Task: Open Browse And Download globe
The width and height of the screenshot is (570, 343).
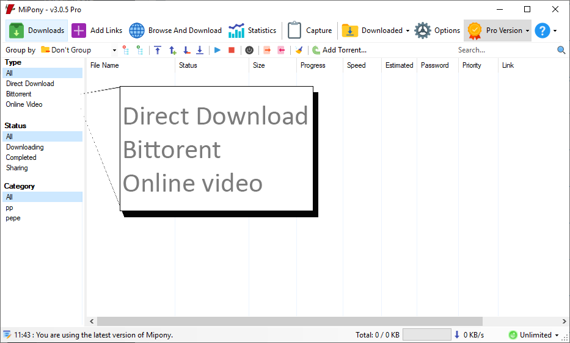Action: click(x=137, y=31)
